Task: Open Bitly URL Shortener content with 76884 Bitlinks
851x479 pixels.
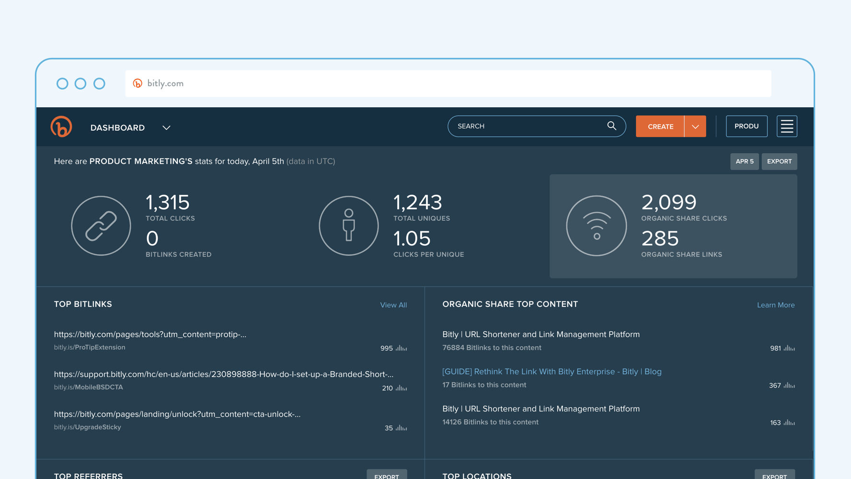Action: [x=541, y=334]
